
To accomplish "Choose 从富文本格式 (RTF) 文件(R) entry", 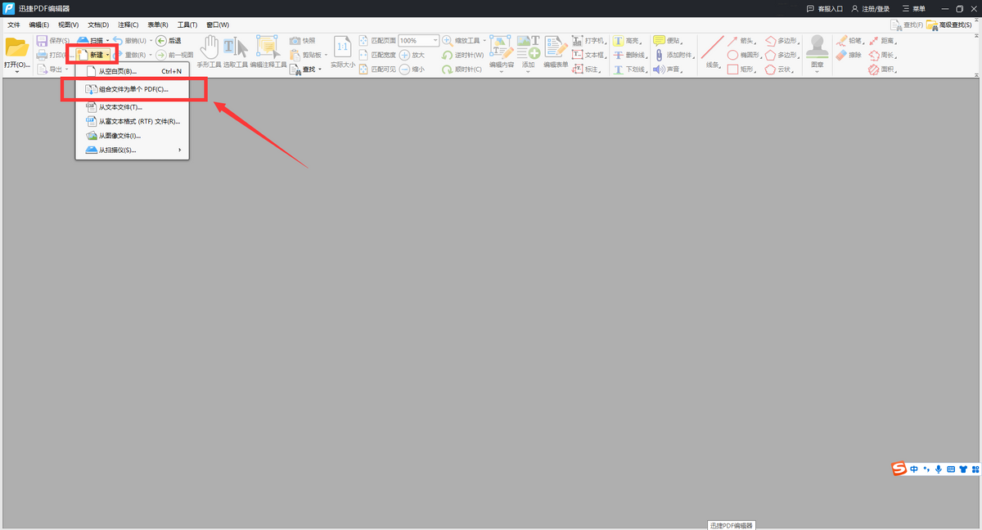I will click(133, 121).
